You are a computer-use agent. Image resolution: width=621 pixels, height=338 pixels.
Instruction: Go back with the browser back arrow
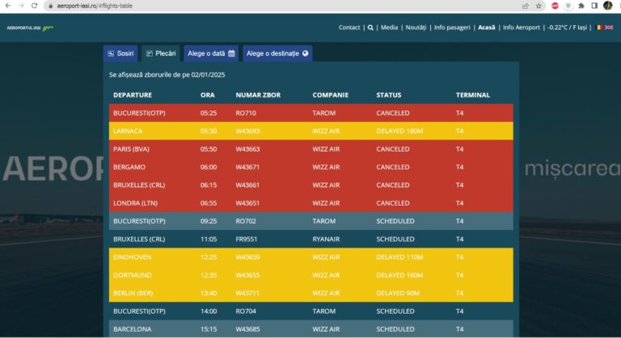pos(8,6)
